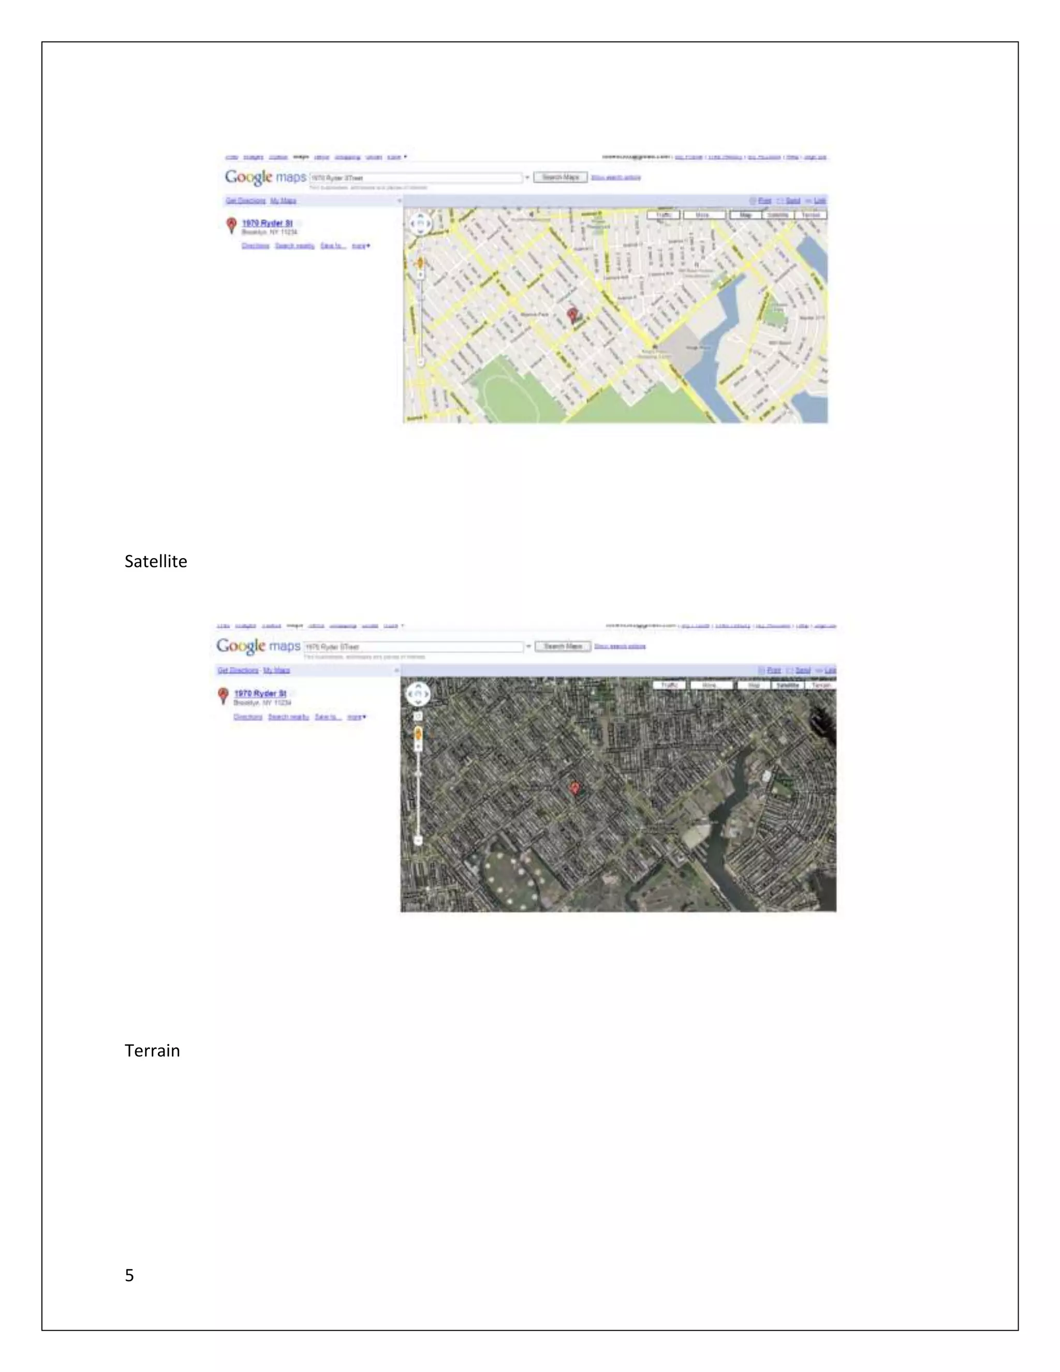Viewport: 1060px width, 1372px height.
Task: Open the 1970 Ryder St result link in satellite screenshot
Action: pyautogui.click(x=261, y=693)
